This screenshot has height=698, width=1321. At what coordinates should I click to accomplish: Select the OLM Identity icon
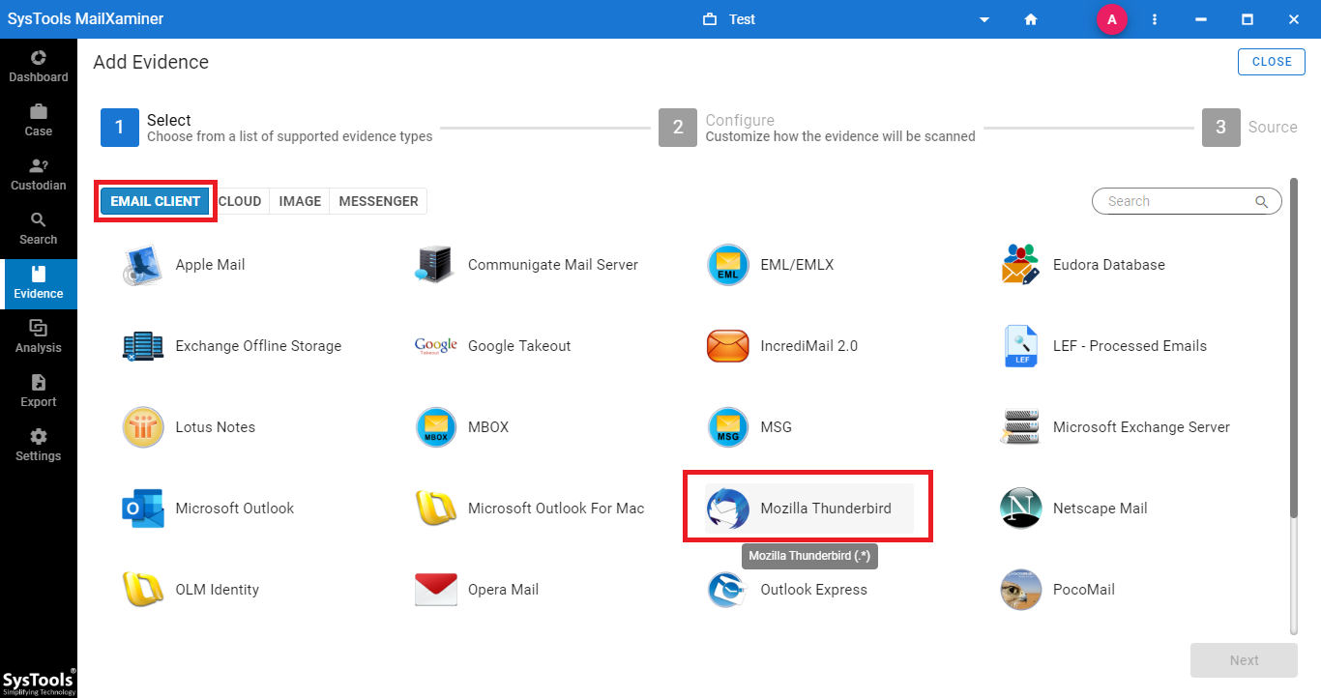pyautogui.click(x=143, y=590)
